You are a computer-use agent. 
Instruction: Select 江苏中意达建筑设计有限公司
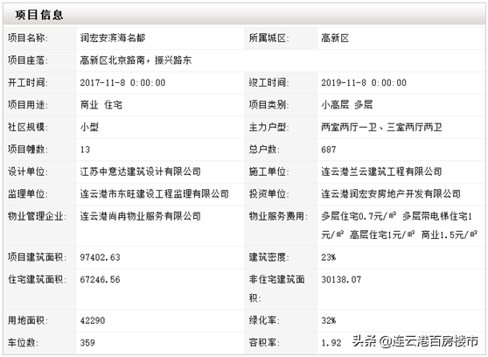[x=140, y=171]
